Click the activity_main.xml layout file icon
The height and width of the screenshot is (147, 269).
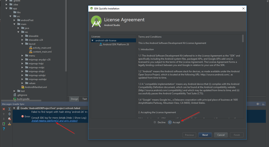pyautogui.click(x=30, y=48)
